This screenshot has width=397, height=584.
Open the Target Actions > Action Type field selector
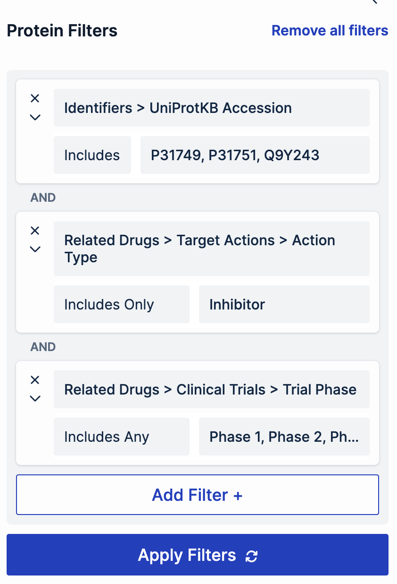[x=211, y=249]
